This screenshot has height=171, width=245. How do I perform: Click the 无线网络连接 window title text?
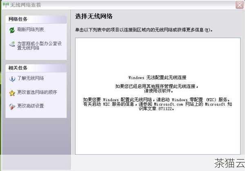(x=26, y=5)
